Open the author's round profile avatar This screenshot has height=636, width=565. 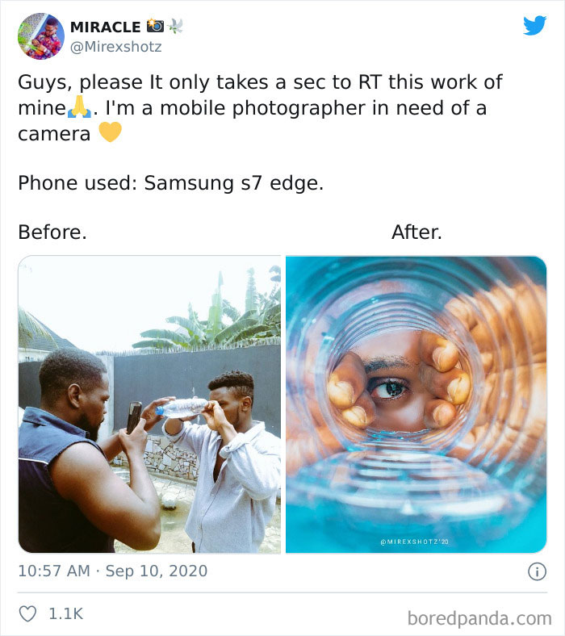click(40, 36)
